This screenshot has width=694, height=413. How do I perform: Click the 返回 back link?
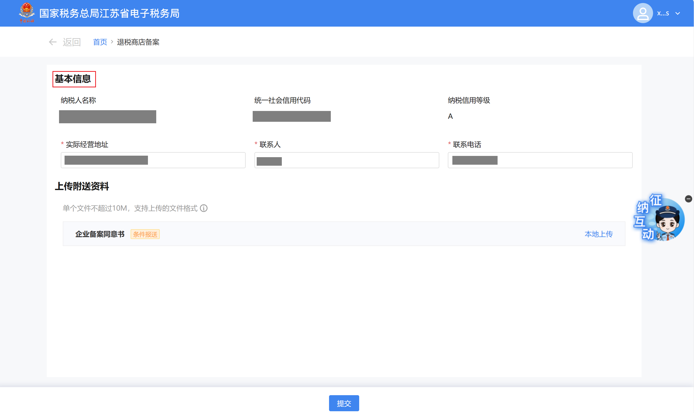(x=72, y=42)
